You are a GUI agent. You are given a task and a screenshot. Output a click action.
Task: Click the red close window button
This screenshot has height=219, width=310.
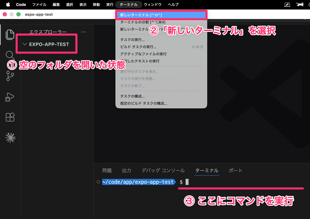pyautogui.click(x=5, y=14)
